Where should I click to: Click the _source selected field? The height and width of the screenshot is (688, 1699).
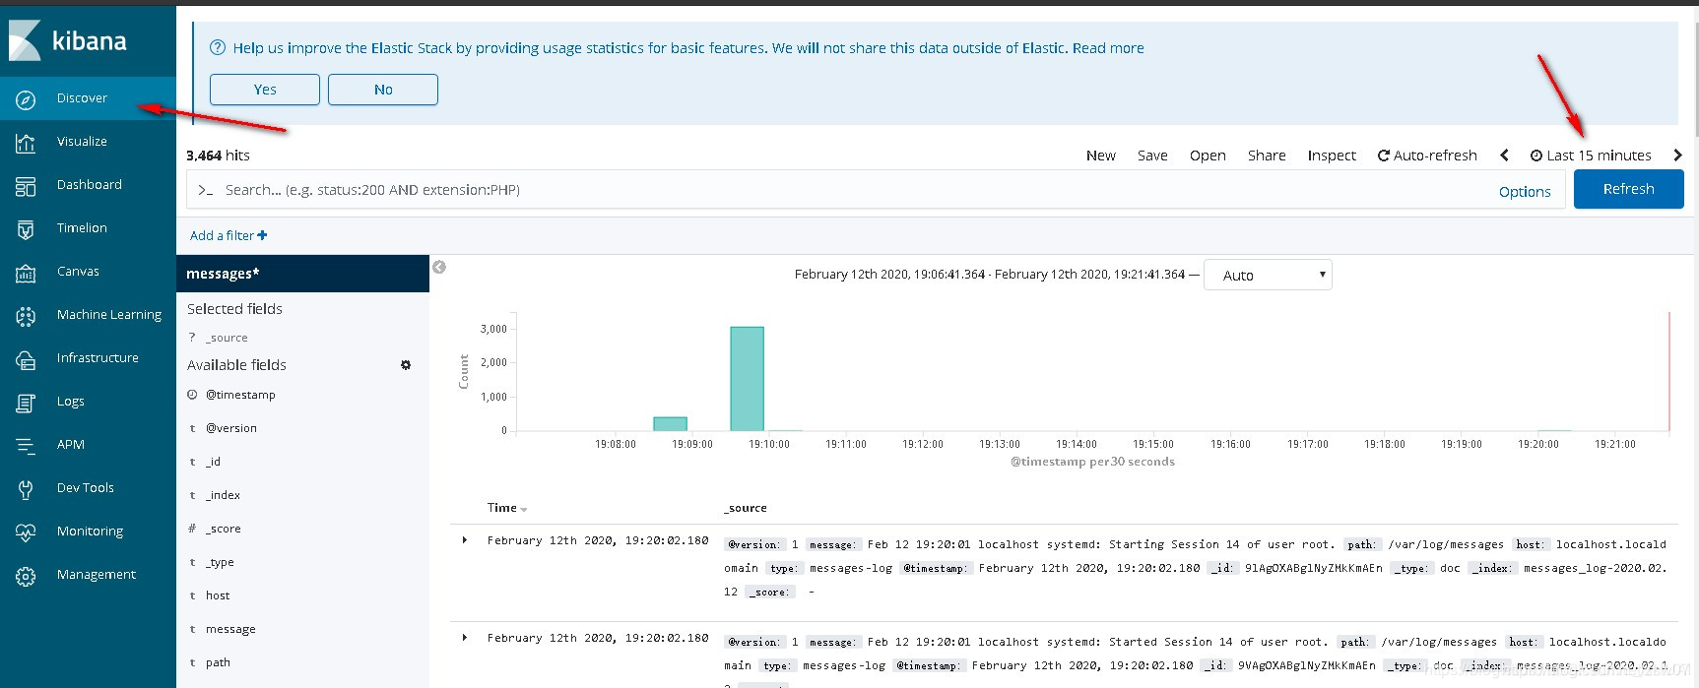pos(227,338)
